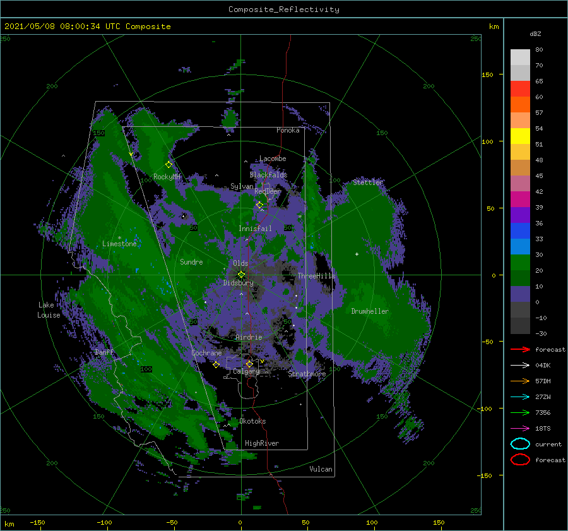Click the Drumheller city label

click(370, 311)
